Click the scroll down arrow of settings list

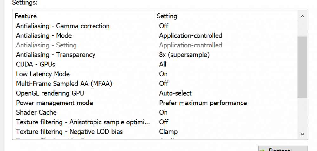[302, 134]
